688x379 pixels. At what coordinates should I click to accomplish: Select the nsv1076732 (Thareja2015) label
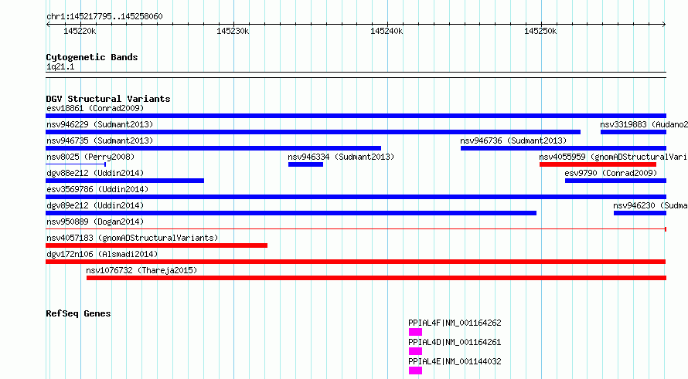tap(141, 270)
